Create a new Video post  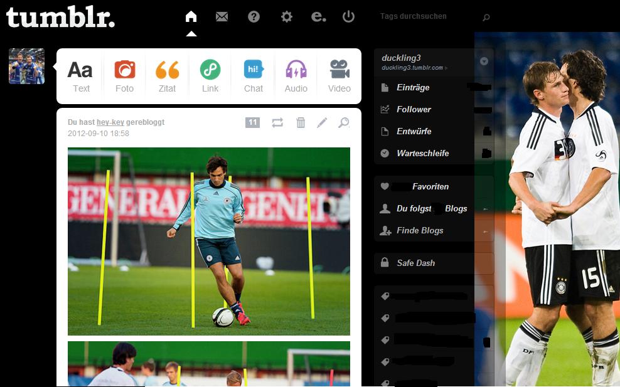click(339, 77)
